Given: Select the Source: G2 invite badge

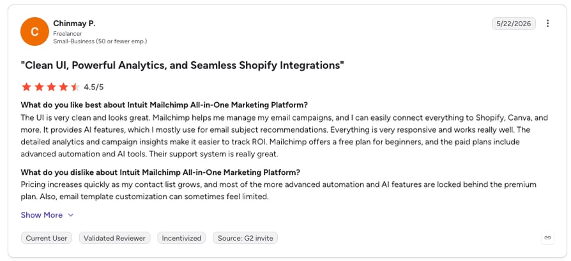Looking at the screenshot, I should coord(245,238).
